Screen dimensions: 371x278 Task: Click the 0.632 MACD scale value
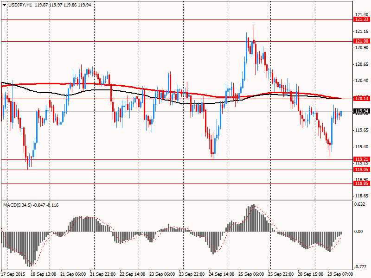pos(360,205)
